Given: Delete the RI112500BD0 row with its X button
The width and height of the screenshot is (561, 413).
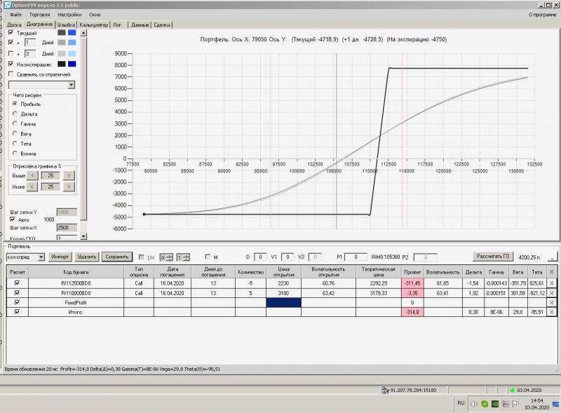Looking at the screenshot, I should (551, 283).
